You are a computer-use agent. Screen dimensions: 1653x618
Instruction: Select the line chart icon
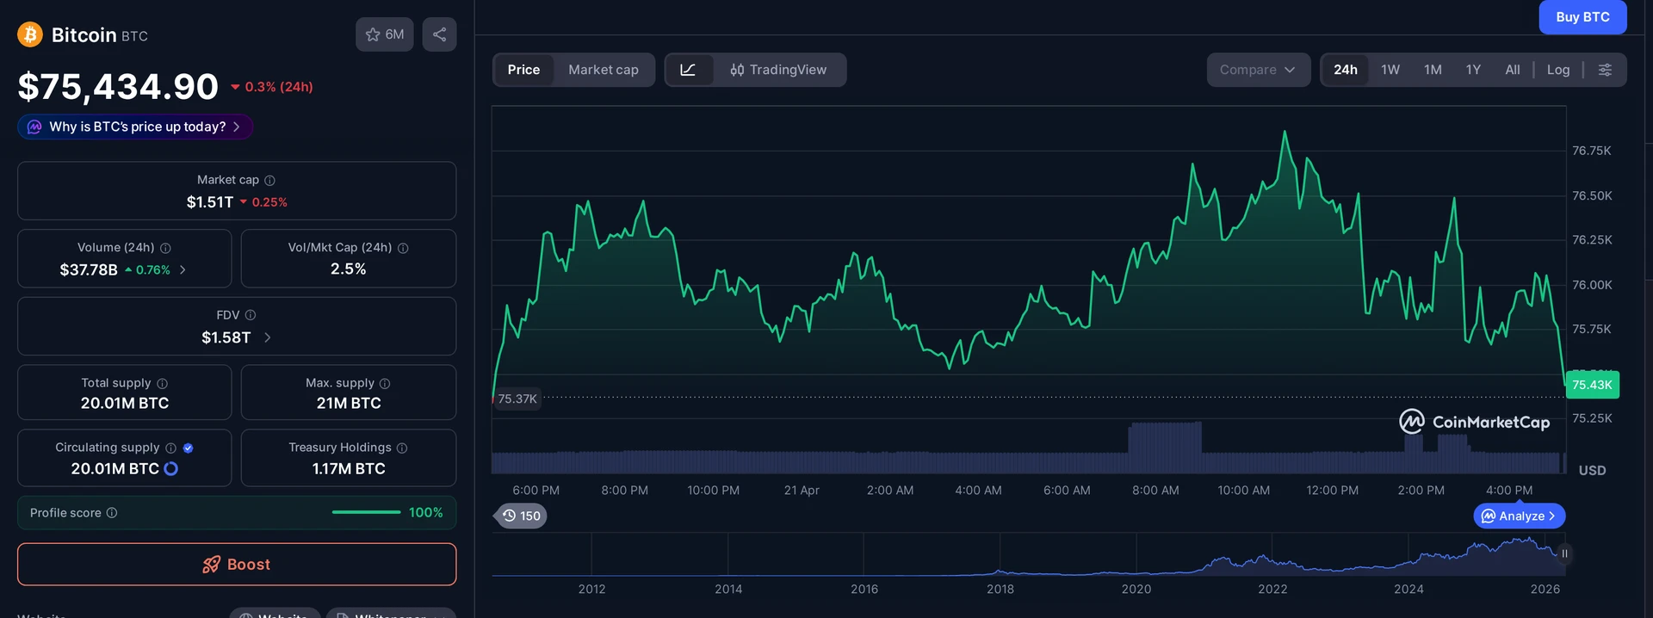click(688, 70)
